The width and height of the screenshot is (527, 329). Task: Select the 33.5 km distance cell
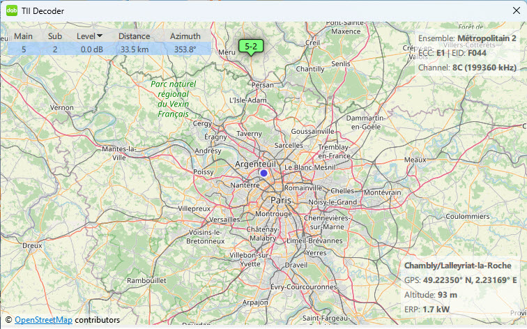[x=135, y=49]
